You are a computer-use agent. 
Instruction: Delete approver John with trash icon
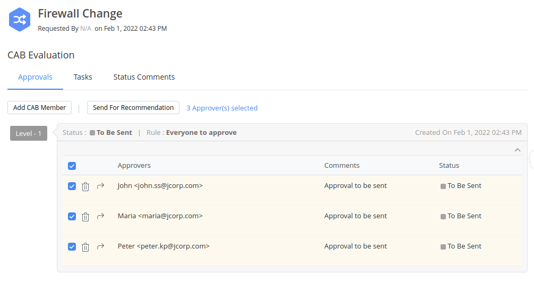(x=85, y=186)
